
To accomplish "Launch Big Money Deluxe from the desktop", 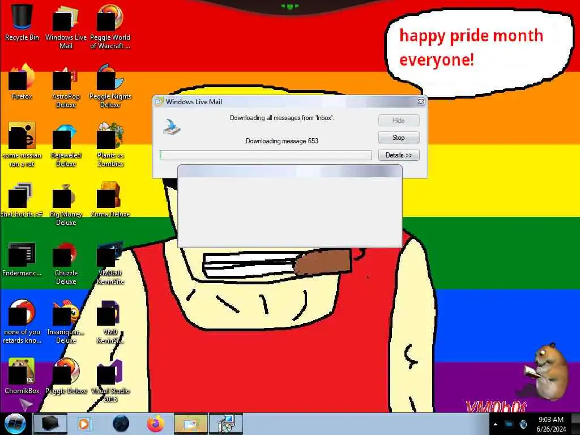I will (66, 203).
